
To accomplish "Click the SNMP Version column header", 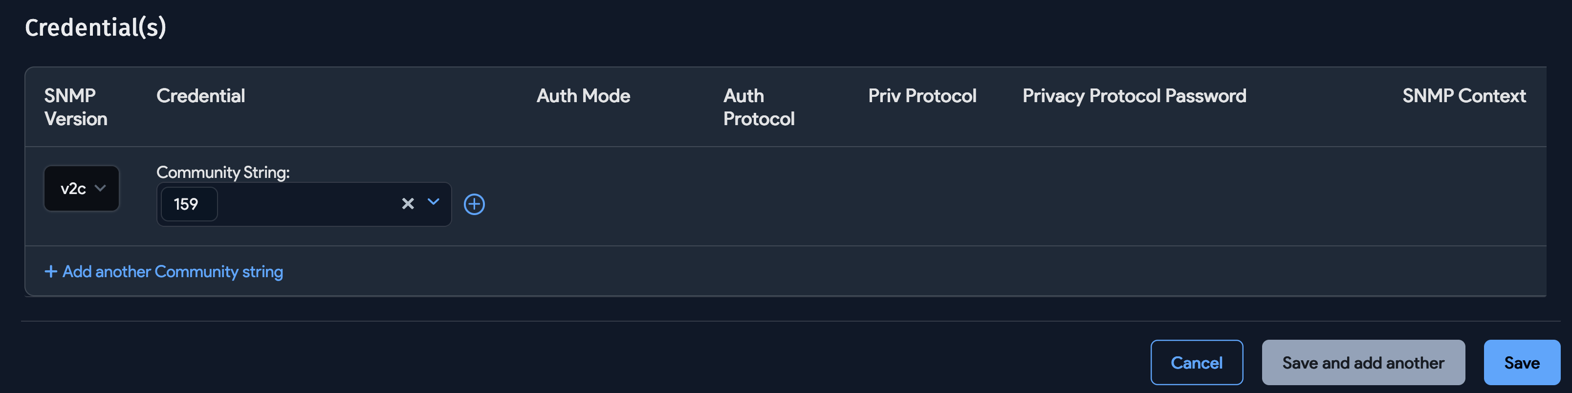I will pos(75,107).
